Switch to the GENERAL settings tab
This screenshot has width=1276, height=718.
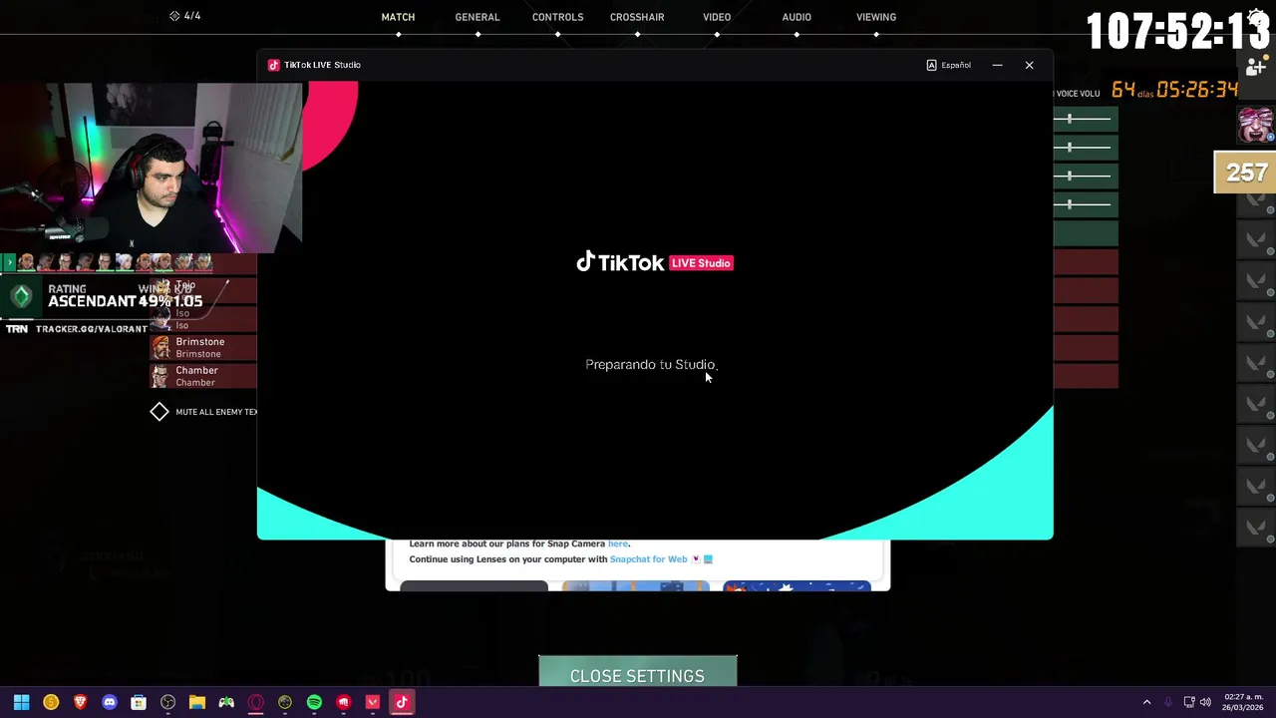(478, 17)
